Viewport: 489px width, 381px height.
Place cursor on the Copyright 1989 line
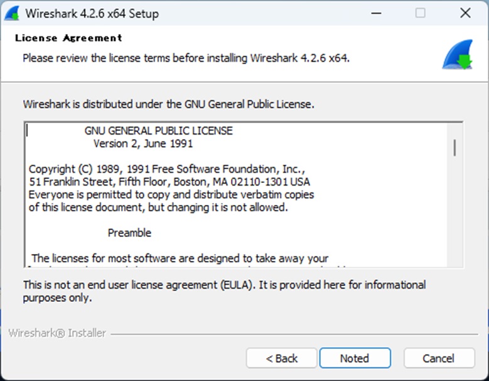tap(166, 169)
